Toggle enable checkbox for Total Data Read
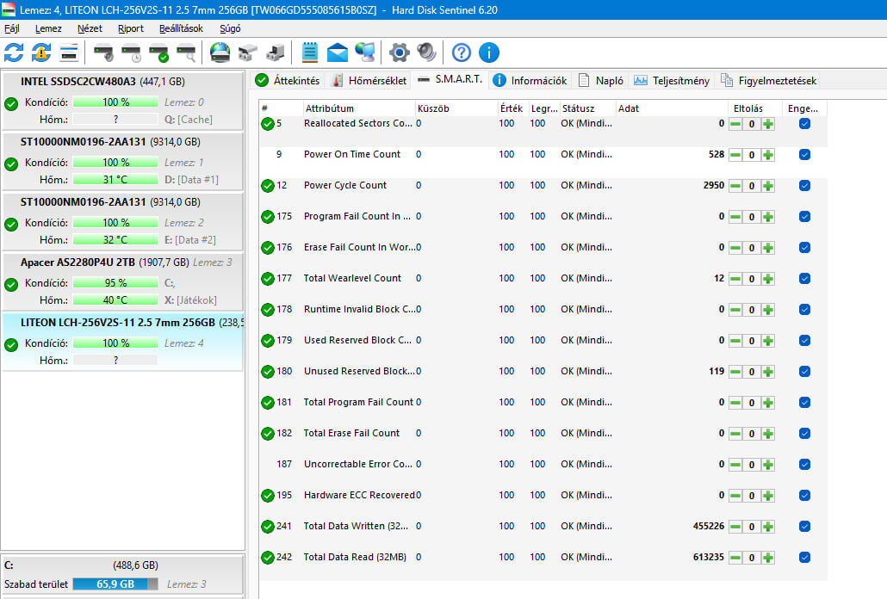 804,558
